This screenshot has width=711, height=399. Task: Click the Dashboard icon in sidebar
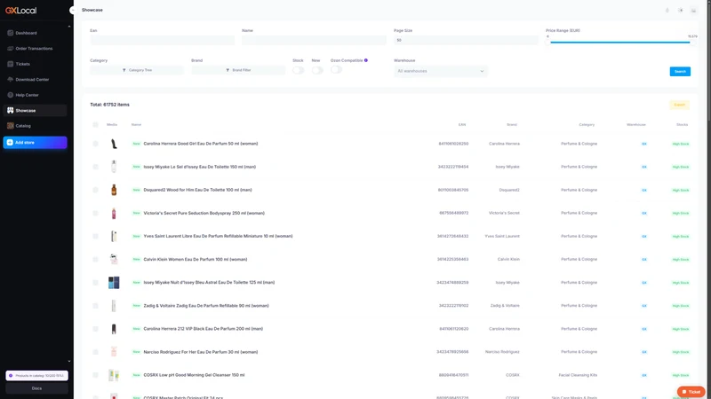click(10, 33)
